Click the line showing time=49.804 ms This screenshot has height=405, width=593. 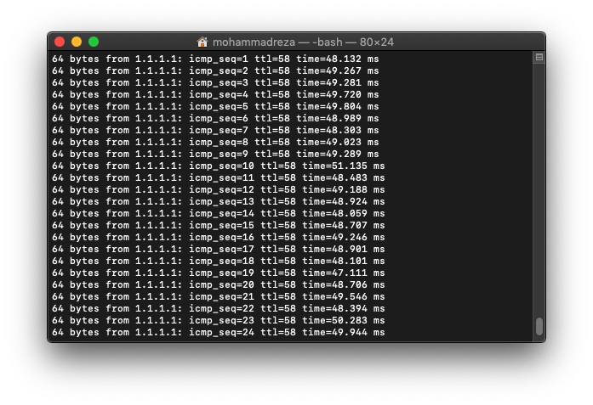pos(215,106)
